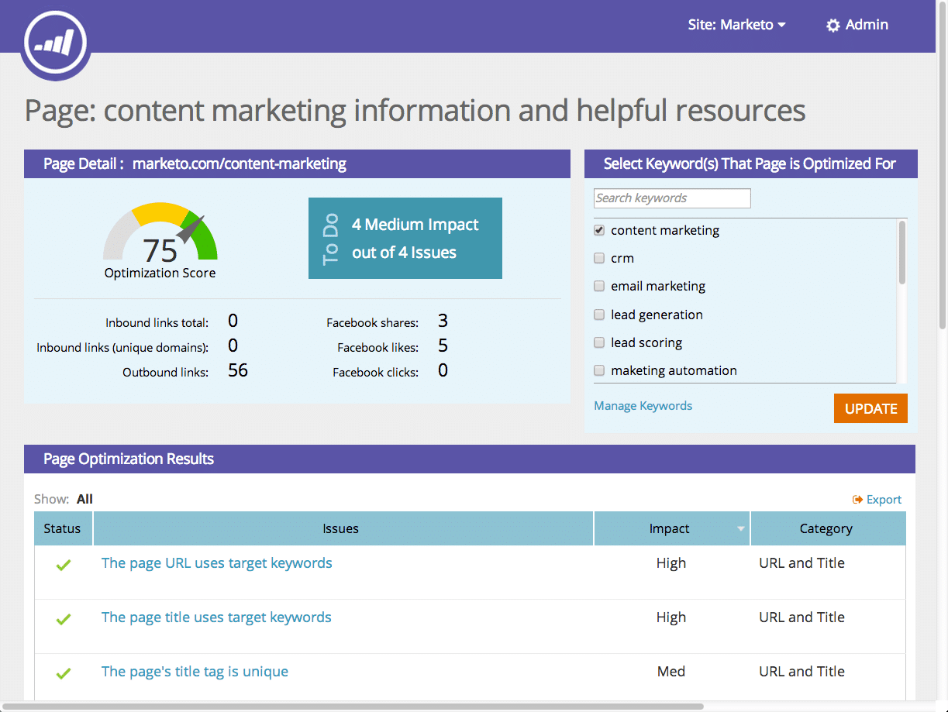Uncheck the content marketing keyword
948x712 pixels.
599,231
